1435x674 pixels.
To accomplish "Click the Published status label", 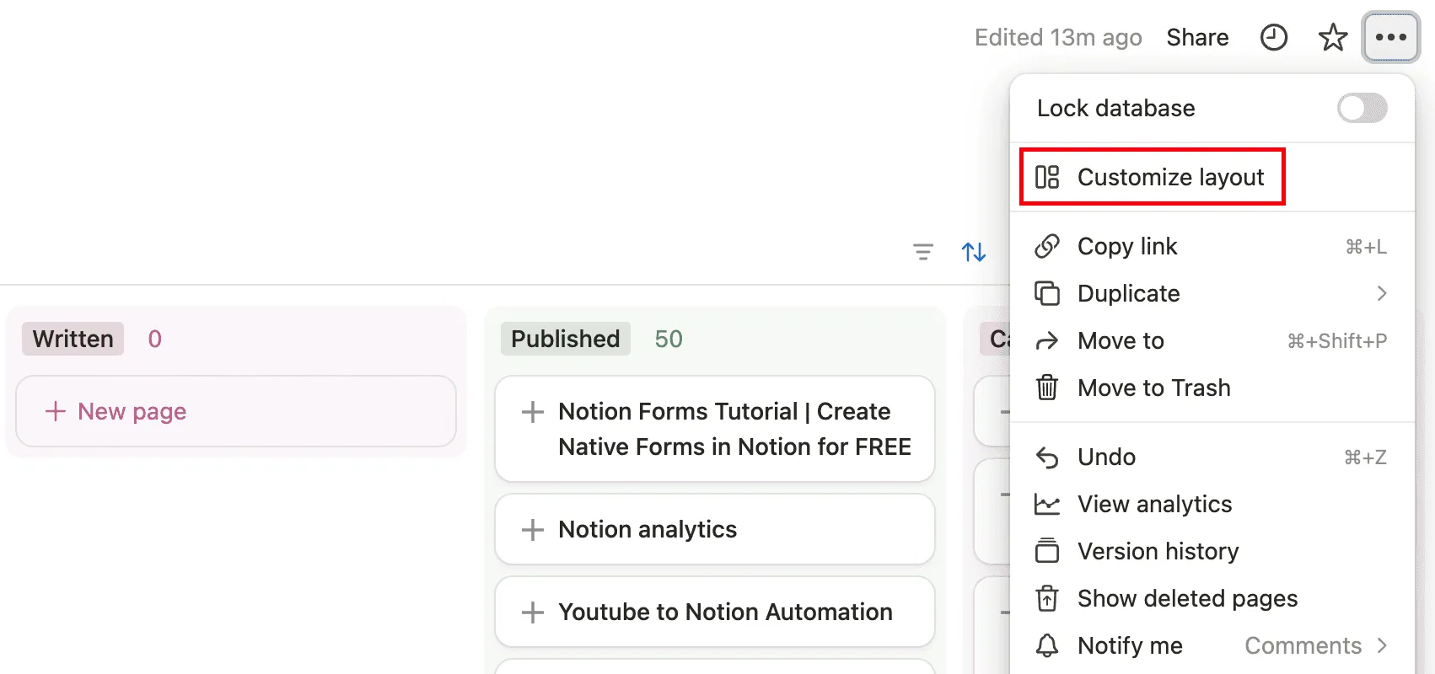I will [x=565, y=339].
